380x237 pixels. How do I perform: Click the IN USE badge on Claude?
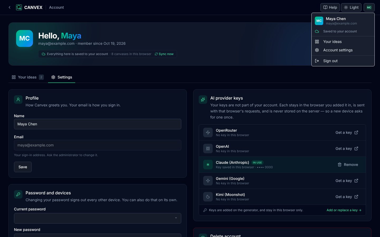[257, 162]
